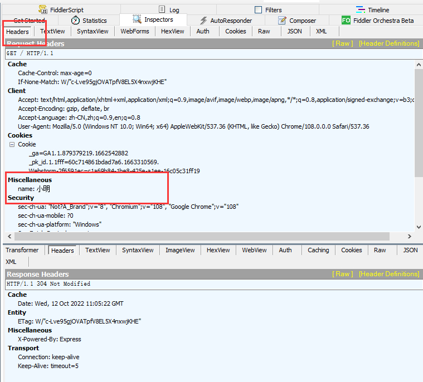Select the _ga cookie value row
The height and width of the screenshot is (382, 423).
tap(79, 153)
